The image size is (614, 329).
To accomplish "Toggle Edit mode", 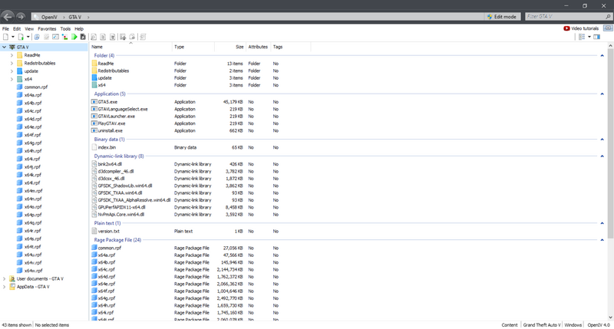I will pos(502,17).
